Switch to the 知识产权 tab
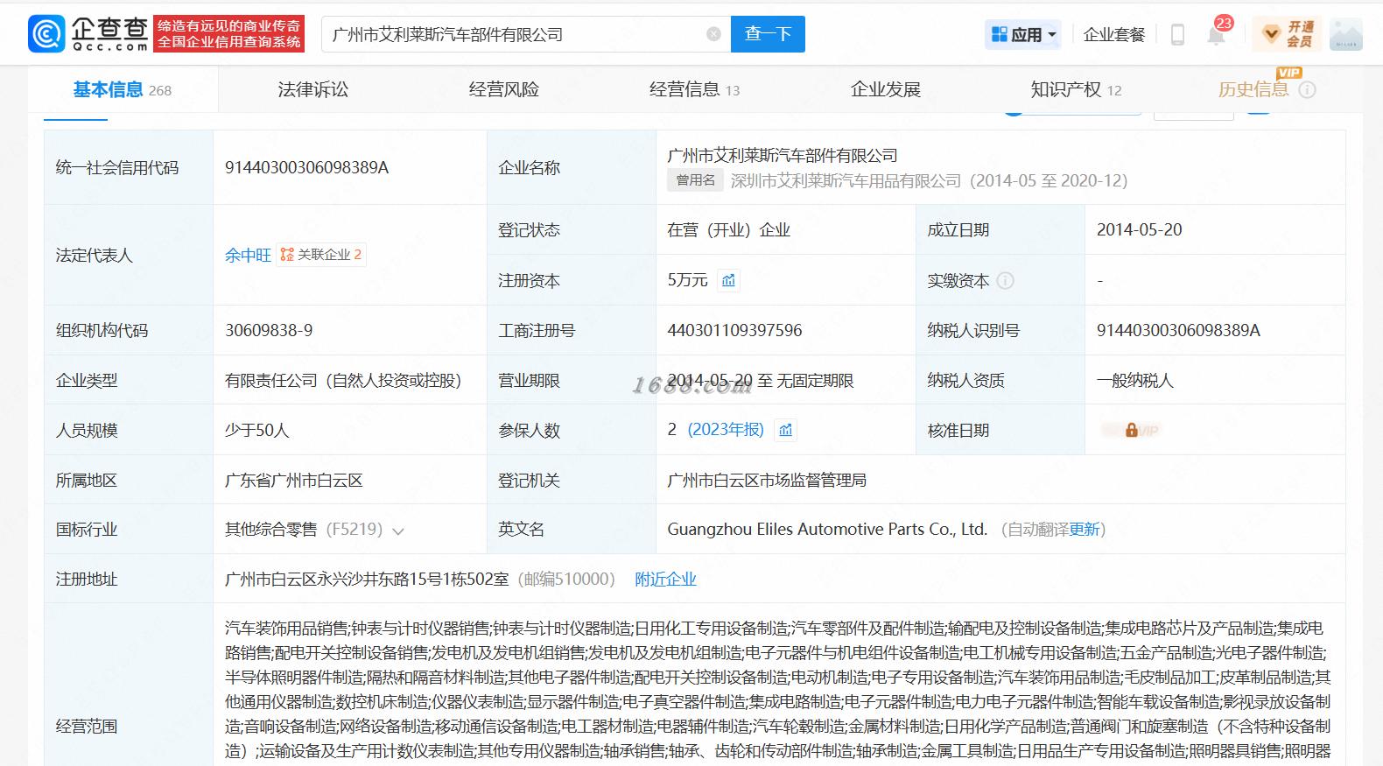The height and width of the screenshot is (766, 1383). (x=1076, y=89)
